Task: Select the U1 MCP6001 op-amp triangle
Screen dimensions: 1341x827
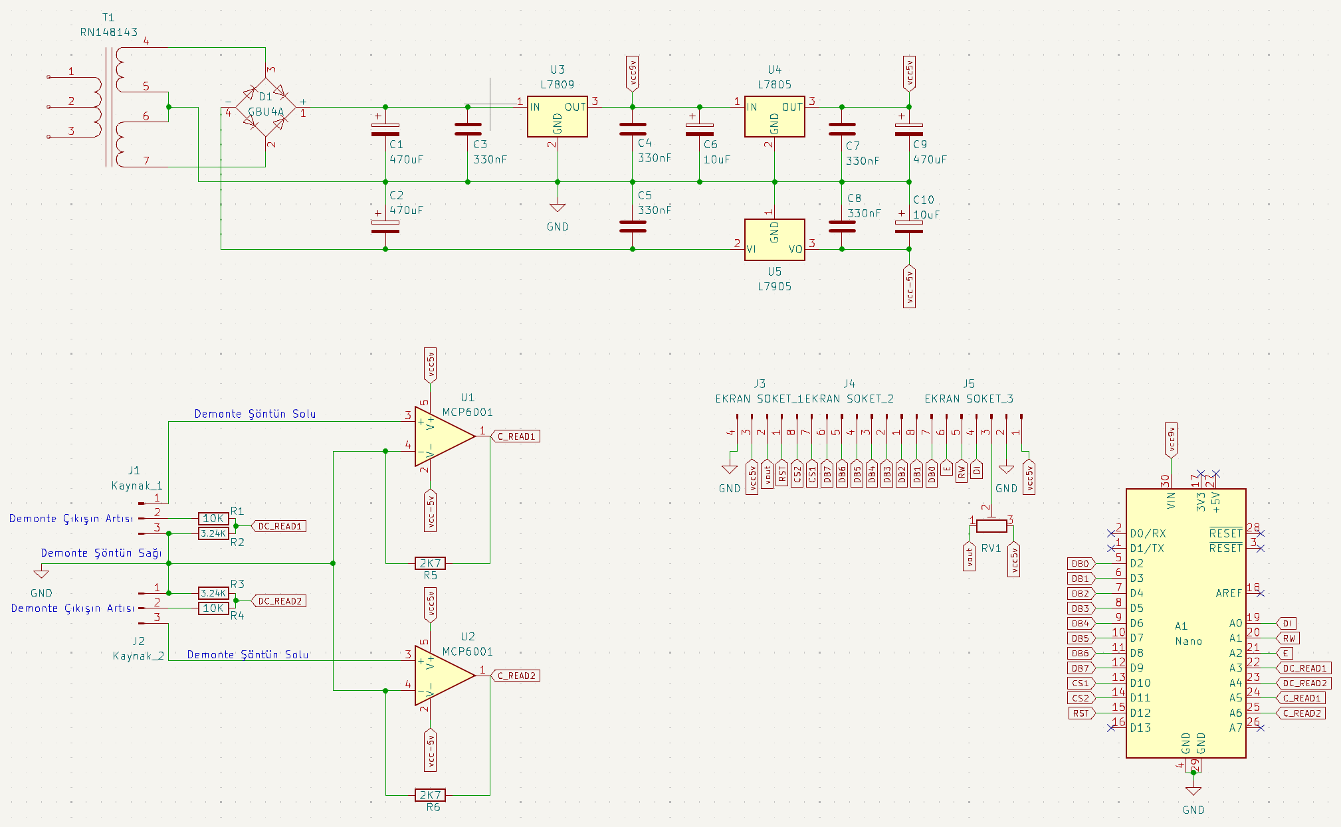Action: click(x=445, y=436)
